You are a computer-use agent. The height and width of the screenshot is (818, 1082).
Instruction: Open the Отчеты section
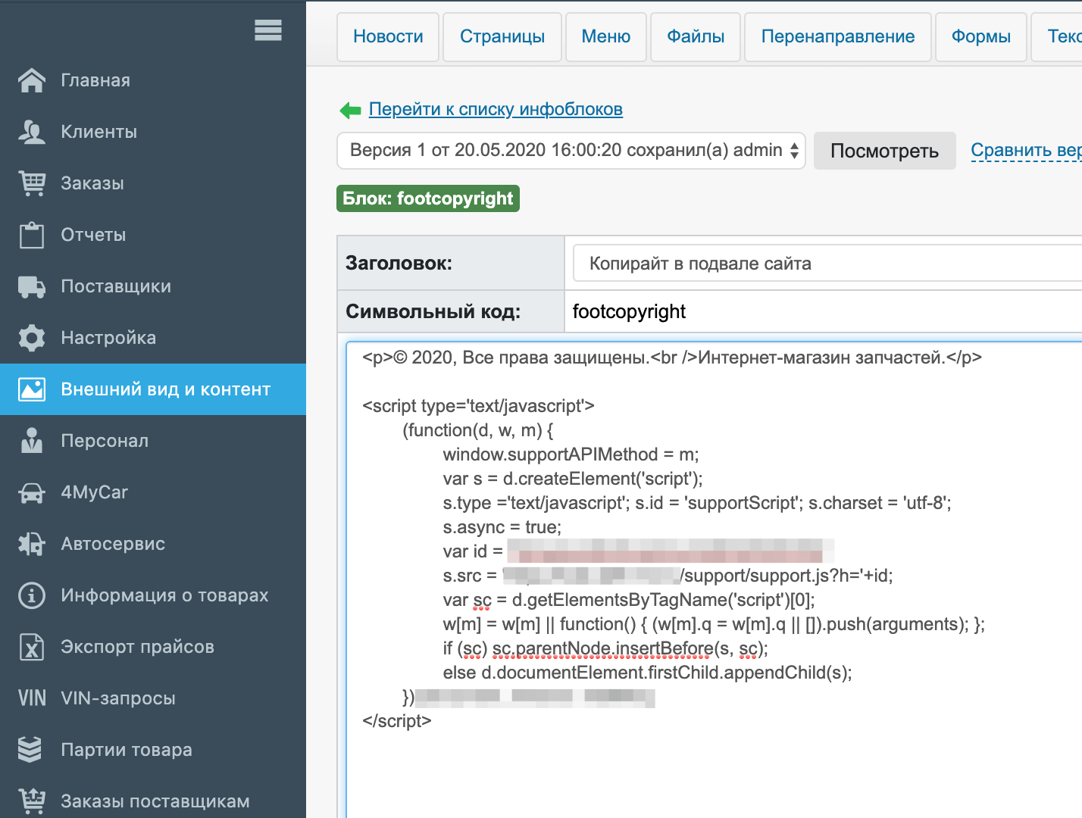coord(153,235)
